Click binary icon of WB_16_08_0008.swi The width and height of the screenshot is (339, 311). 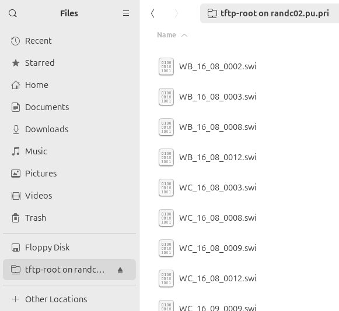[x=166, y=127]
